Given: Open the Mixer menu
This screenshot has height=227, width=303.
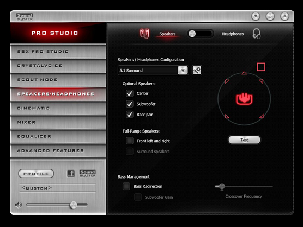Looking at the screenshot, I should click(x=58, y=122).
